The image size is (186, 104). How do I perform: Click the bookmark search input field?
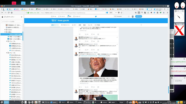coord(12,21)
